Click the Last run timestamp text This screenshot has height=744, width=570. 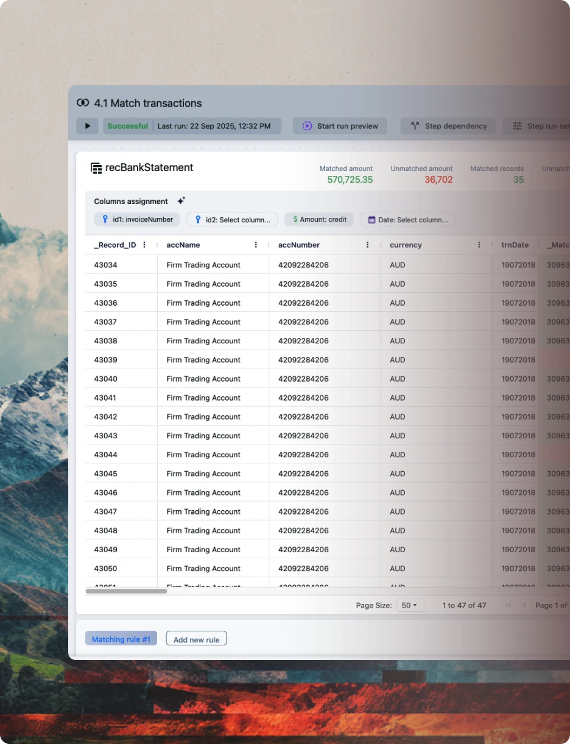tap(214, 126)
